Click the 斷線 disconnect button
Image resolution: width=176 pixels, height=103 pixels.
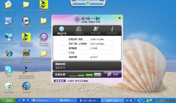coord(113,74)
